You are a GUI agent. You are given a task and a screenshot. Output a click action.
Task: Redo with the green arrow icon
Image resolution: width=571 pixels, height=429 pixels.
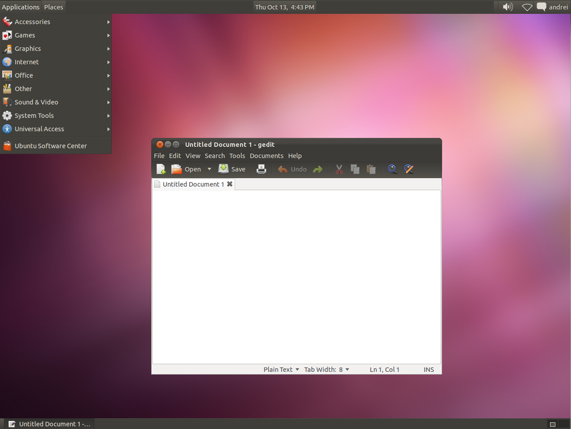pos(318,169)
